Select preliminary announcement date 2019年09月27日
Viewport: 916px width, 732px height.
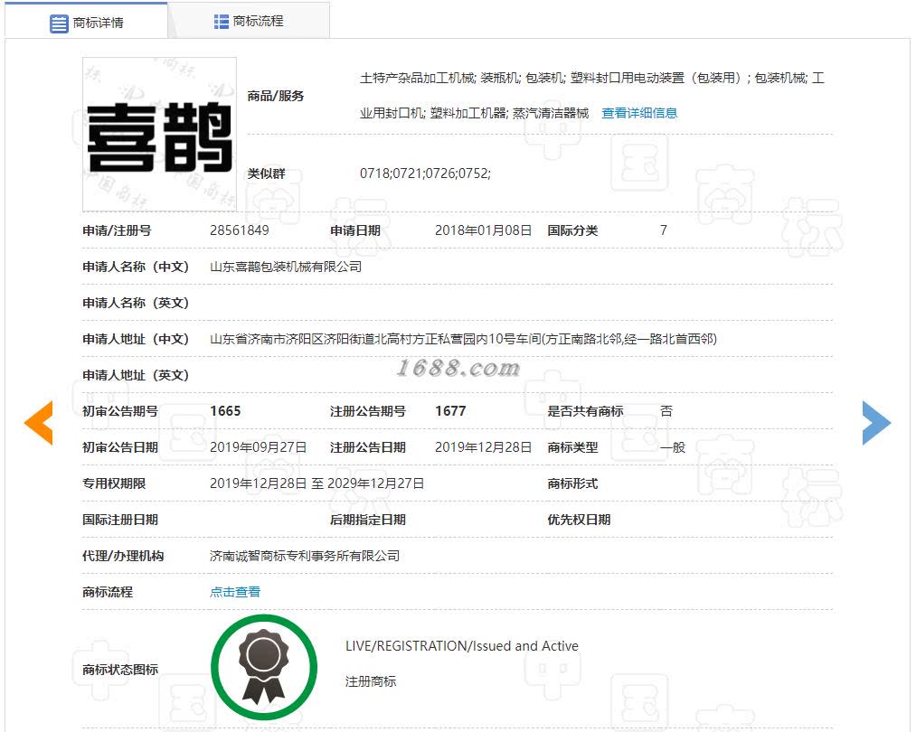tap(259, 447)
